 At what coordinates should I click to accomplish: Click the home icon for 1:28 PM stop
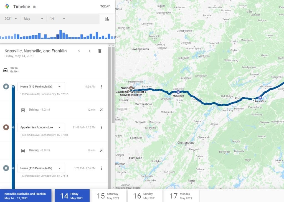click(6, 168)
